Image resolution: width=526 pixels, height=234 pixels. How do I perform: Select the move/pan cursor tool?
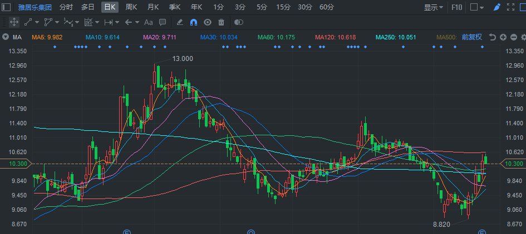(x=14, y=22)
